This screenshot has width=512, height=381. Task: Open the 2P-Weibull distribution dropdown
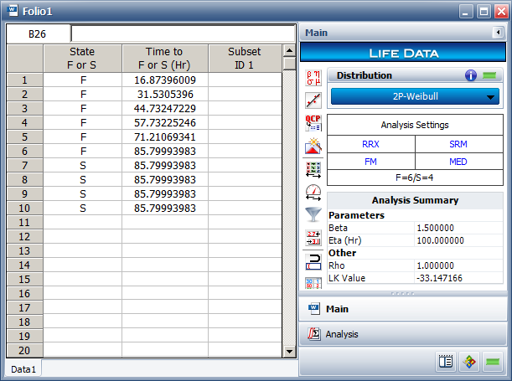tap(415, 96)
